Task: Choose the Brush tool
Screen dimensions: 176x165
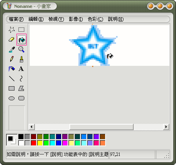Action: pyautogui.click(x=21, y=59)
